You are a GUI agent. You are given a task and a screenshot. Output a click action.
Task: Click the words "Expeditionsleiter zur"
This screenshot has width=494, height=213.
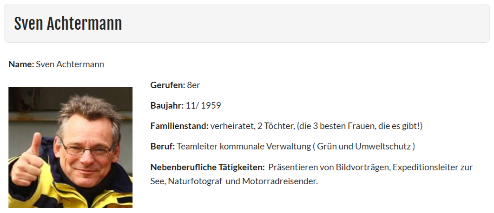tap(433, 167)
